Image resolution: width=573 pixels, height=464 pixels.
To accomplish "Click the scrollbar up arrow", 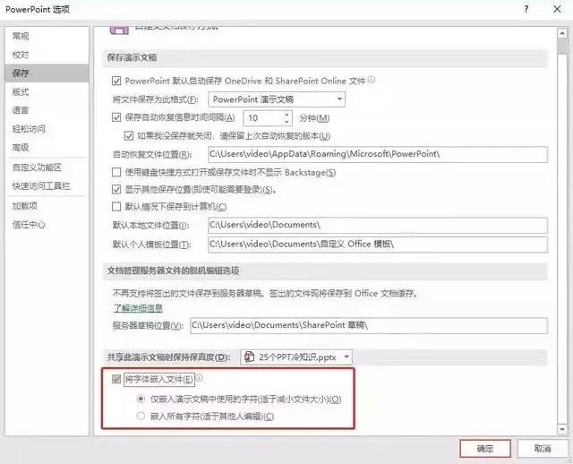I will 562,33.
